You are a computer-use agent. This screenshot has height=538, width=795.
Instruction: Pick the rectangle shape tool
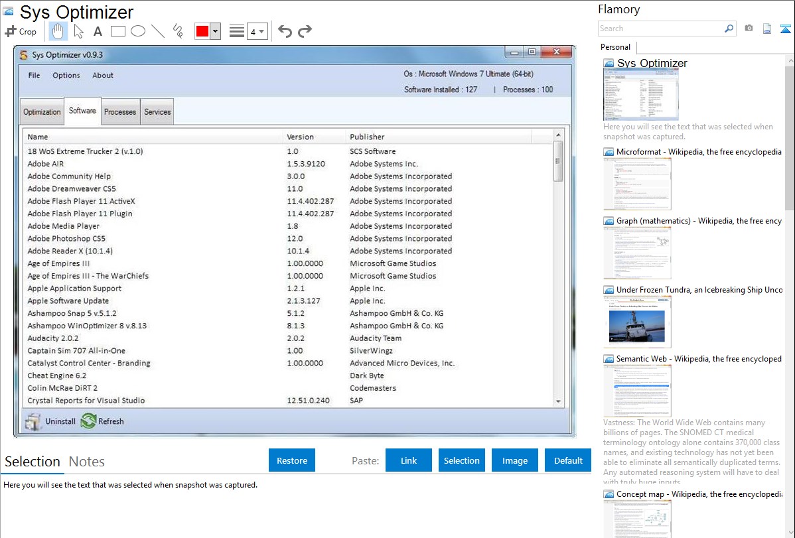(x=117, y=31)
